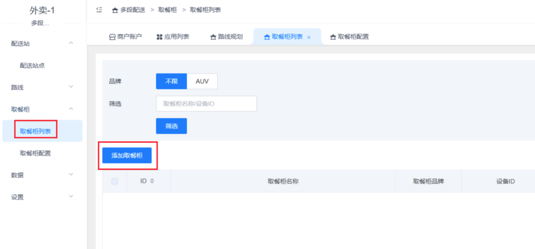Expand the 设置 sidebar section

coord(71,196)
